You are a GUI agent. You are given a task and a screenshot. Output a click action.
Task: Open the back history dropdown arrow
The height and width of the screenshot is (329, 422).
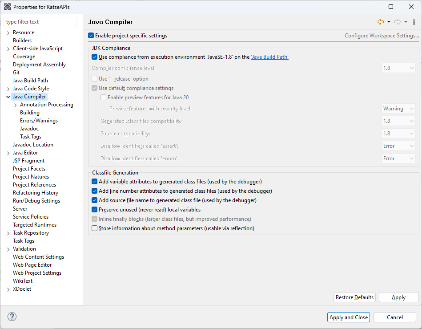(389, 22)
